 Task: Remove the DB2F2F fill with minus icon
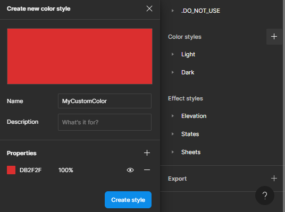tap(147, 170)
